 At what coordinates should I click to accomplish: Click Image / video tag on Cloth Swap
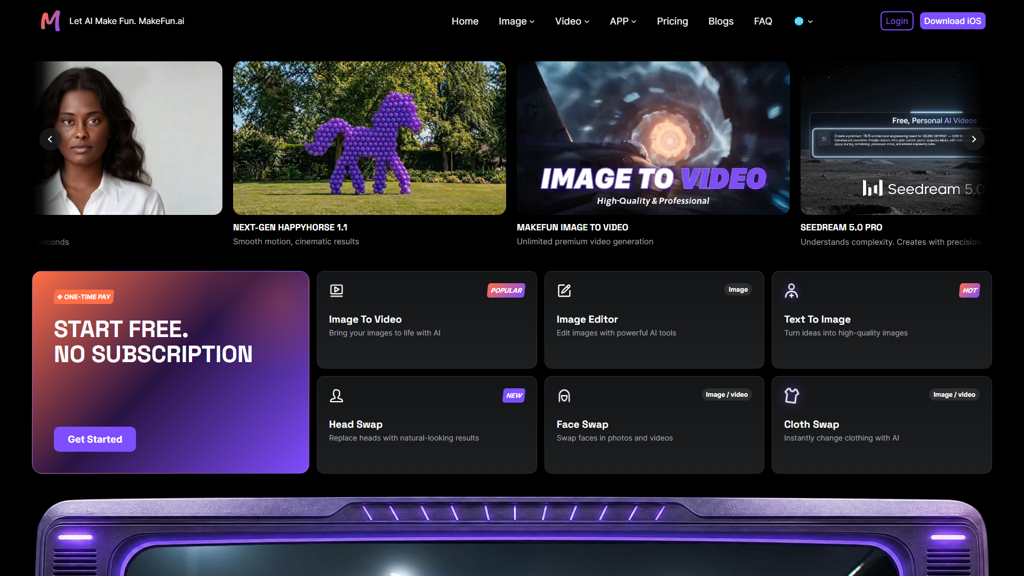[x=954, y=395]
